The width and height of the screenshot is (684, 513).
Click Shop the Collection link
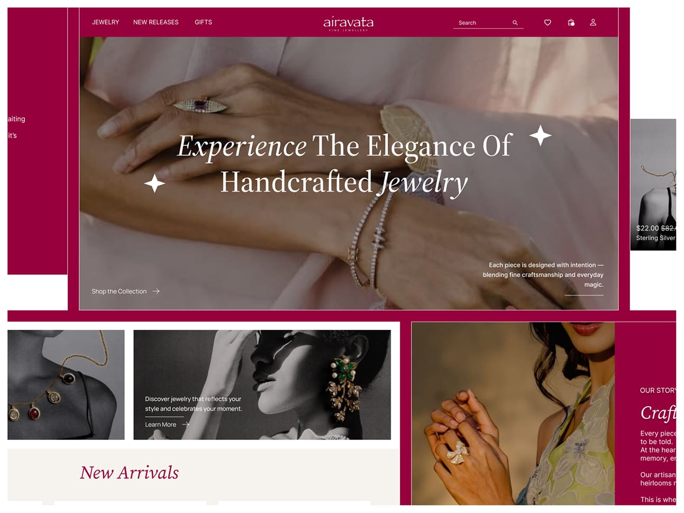[119, 291]
